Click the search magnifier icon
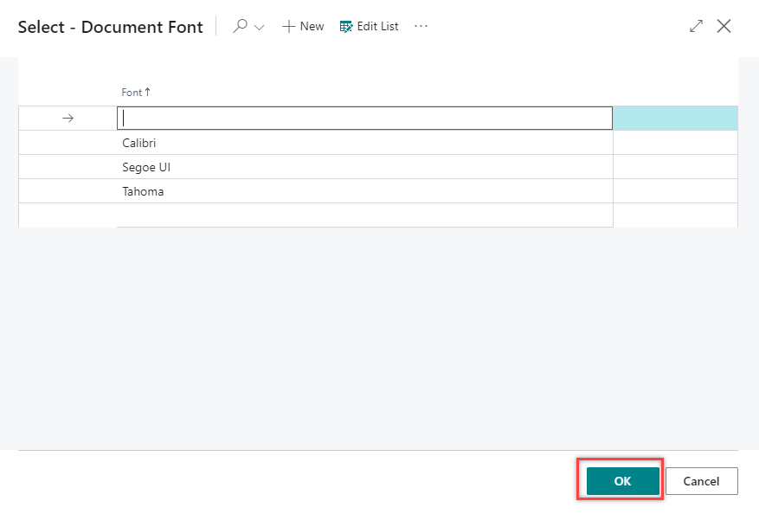The width and height of the screenshot is (759, 514). click(x=241, y=27)
